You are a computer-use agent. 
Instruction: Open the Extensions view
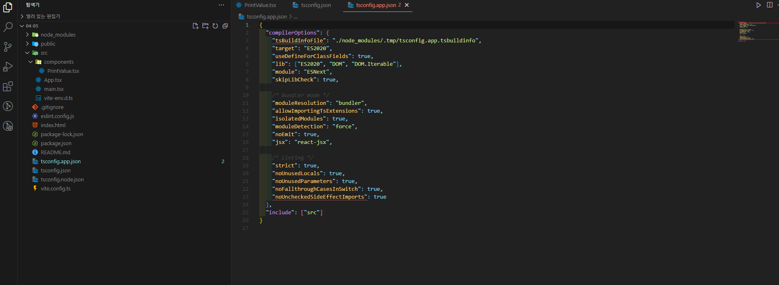click(x=8, y=86)
